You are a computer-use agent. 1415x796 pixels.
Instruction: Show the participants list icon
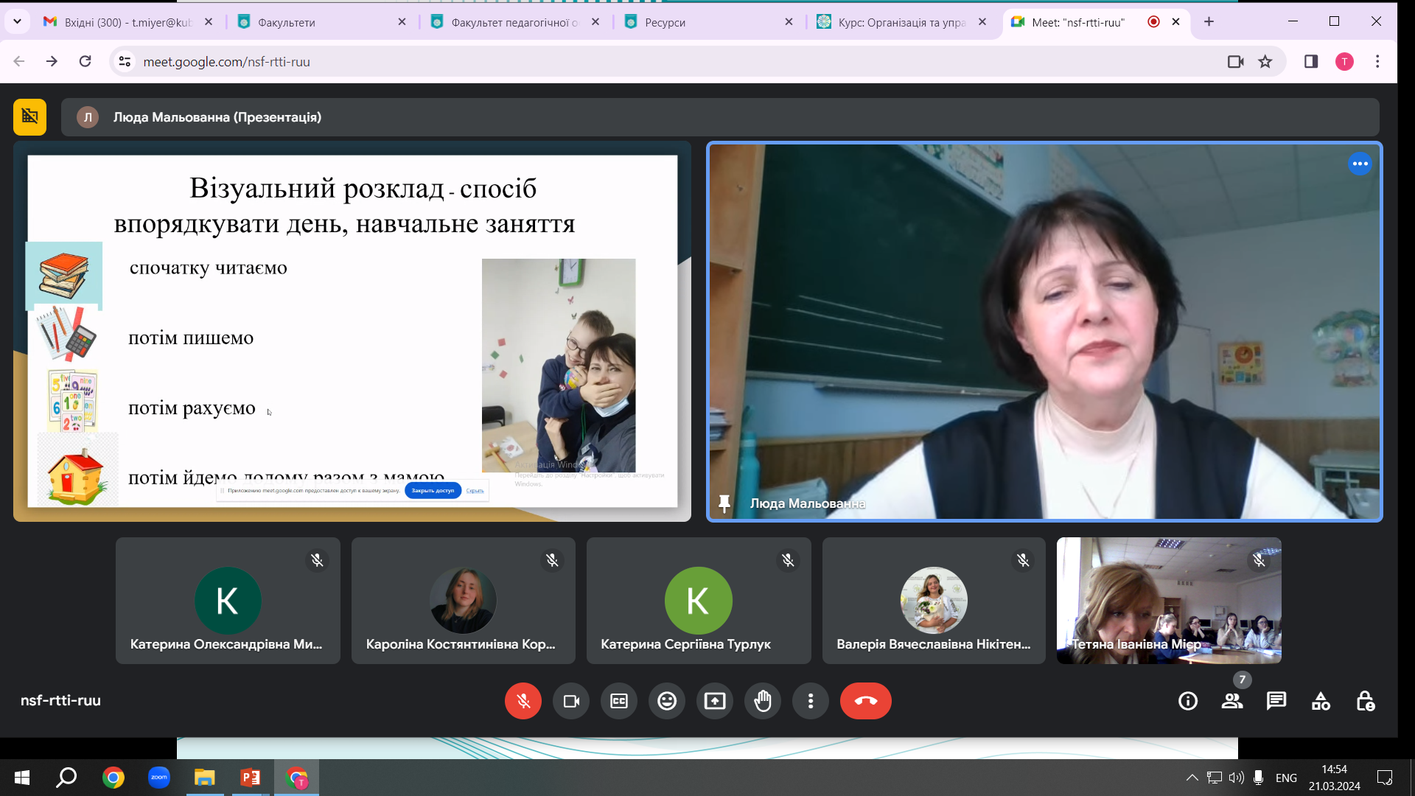pos(1232,701)
